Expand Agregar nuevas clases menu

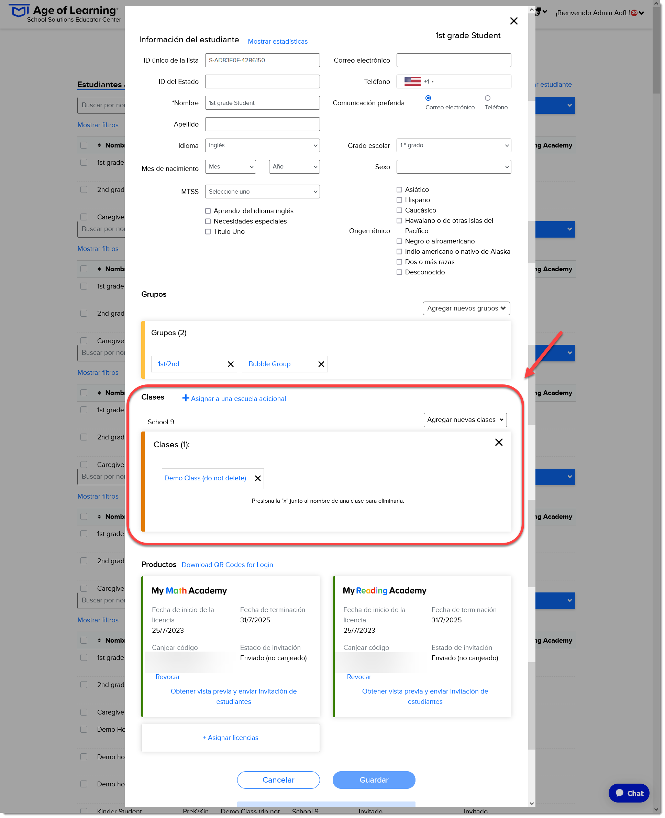point(465,420)
